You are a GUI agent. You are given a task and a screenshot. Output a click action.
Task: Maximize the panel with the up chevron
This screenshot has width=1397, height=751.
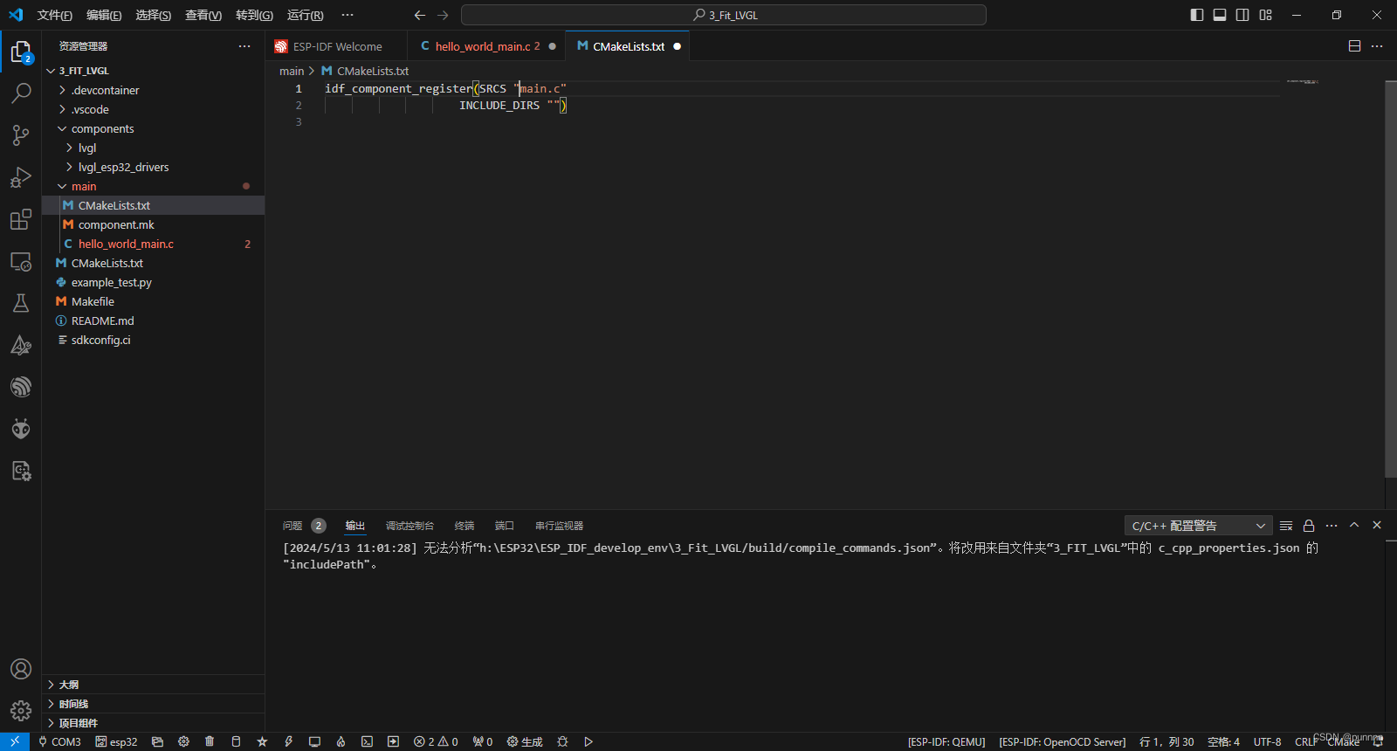coord(1354,526)
